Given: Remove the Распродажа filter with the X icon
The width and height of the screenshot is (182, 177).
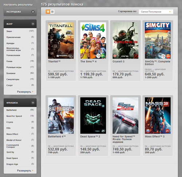Looking at the screenshot, I should (33, 12).
